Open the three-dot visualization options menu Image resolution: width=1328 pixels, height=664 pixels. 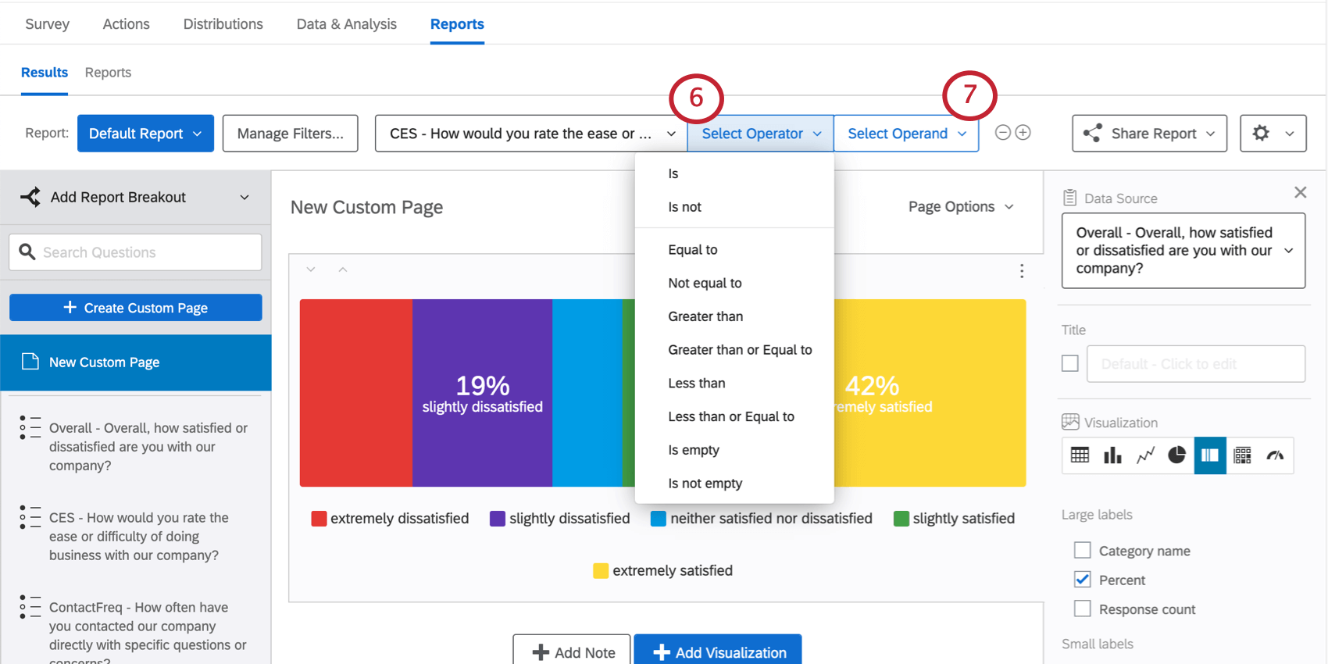1022,271
